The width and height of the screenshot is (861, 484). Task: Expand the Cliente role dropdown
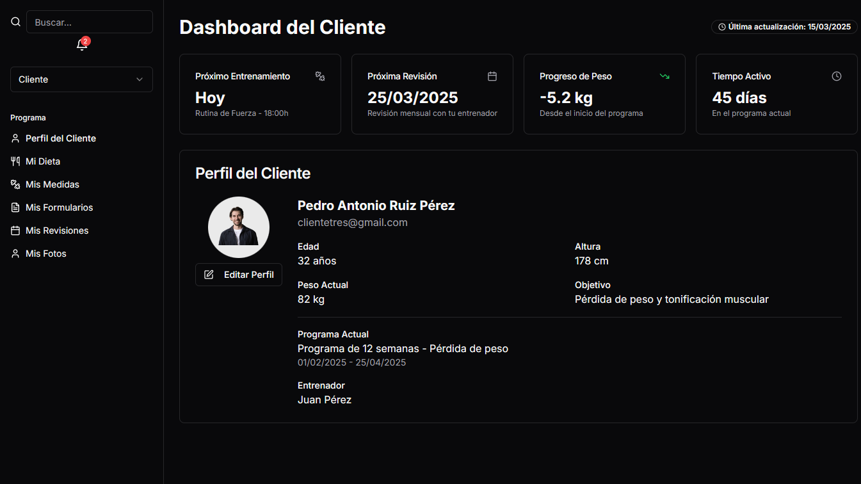pyautogui.click(x=81, y=79)
